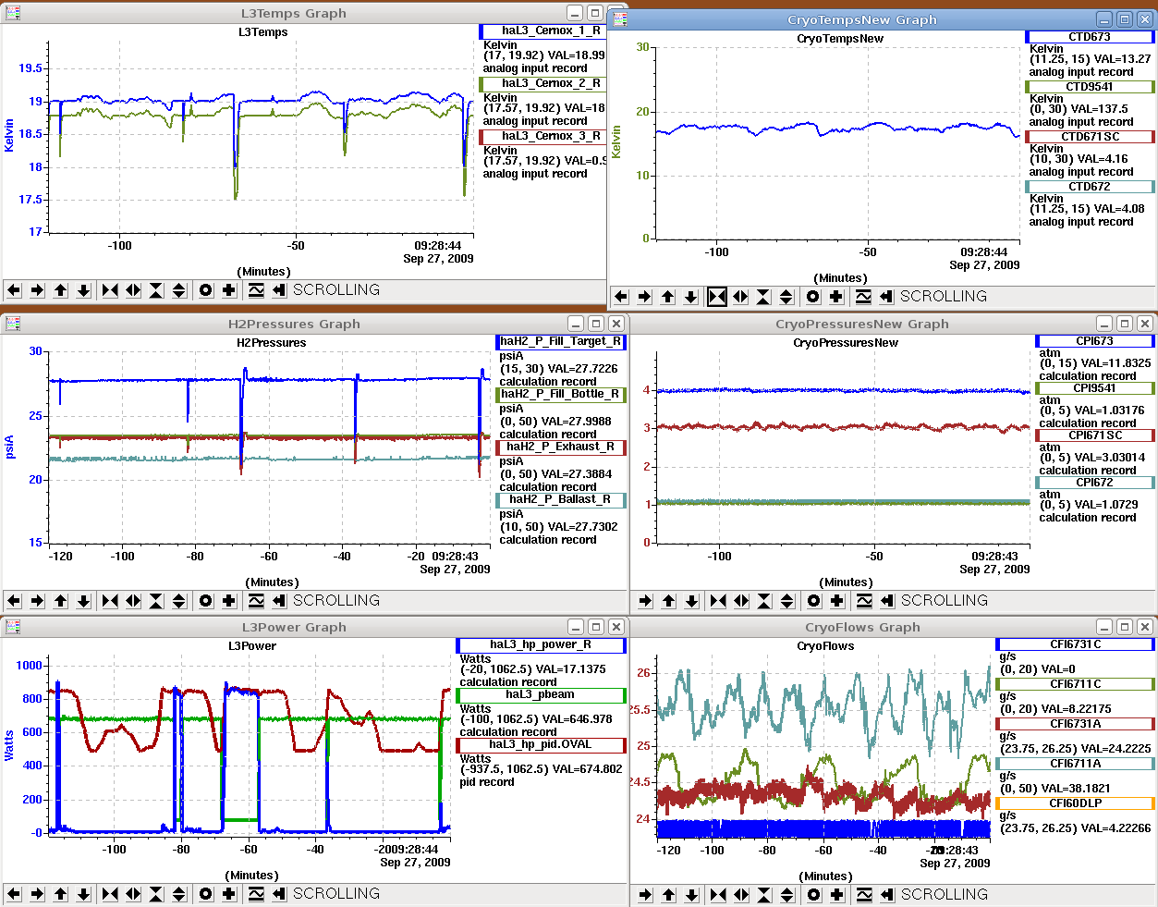This screenshot has width=1158, height=907.
Task: Pan up in the CryoFlows graph
Action: (669, 895)
